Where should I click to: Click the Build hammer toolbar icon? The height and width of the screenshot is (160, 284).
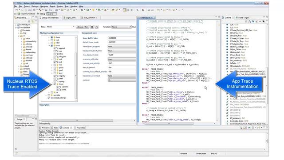point(40,10)
